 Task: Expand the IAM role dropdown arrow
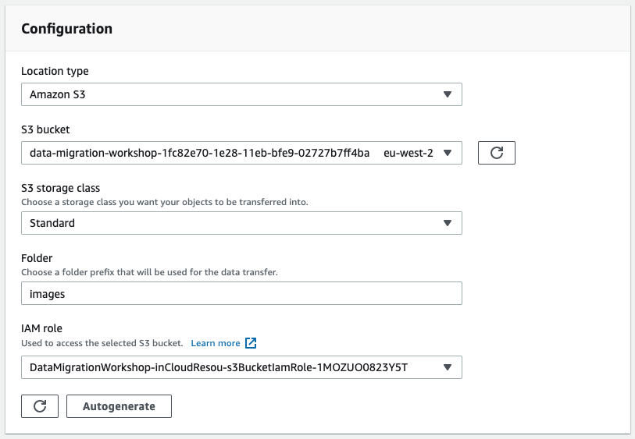click(x=447, y=367)
